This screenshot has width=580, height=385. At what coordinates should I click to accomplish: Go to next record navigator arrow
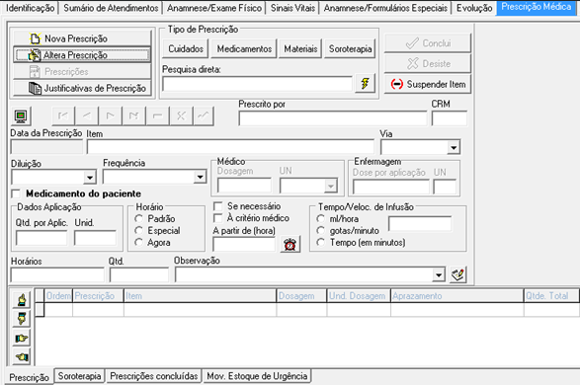coord(111,116)
